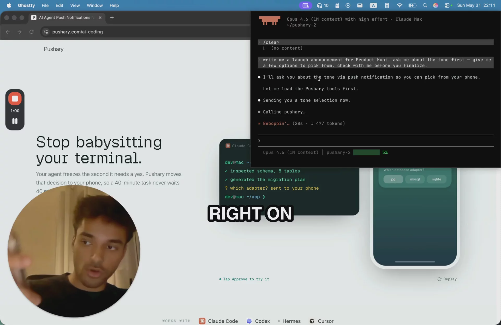Viewport: 501px width, 325px height.
Task: Click the date and time Sun May 31 22:11
Action: tap(476, 5)
